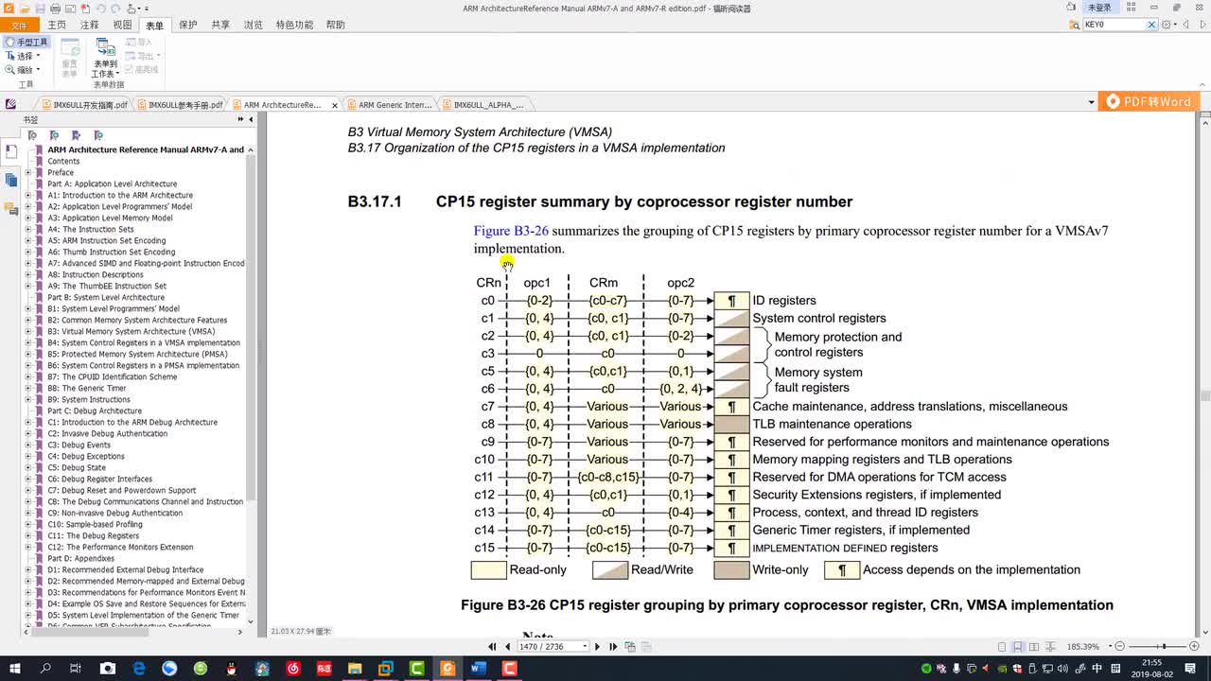Switch to the Protect (保护) ribbon tab
Screen dimensions: 1211x681
tap(188, 26)
